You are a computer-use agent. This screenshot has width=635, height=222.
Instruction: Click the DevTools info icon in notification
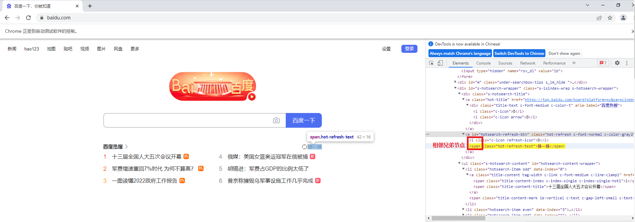click(431, 44)
